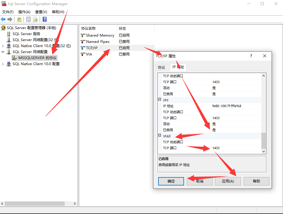
Task: Expand SQL Native Client 10.0 配置(32 位) node
Action: 3,46
